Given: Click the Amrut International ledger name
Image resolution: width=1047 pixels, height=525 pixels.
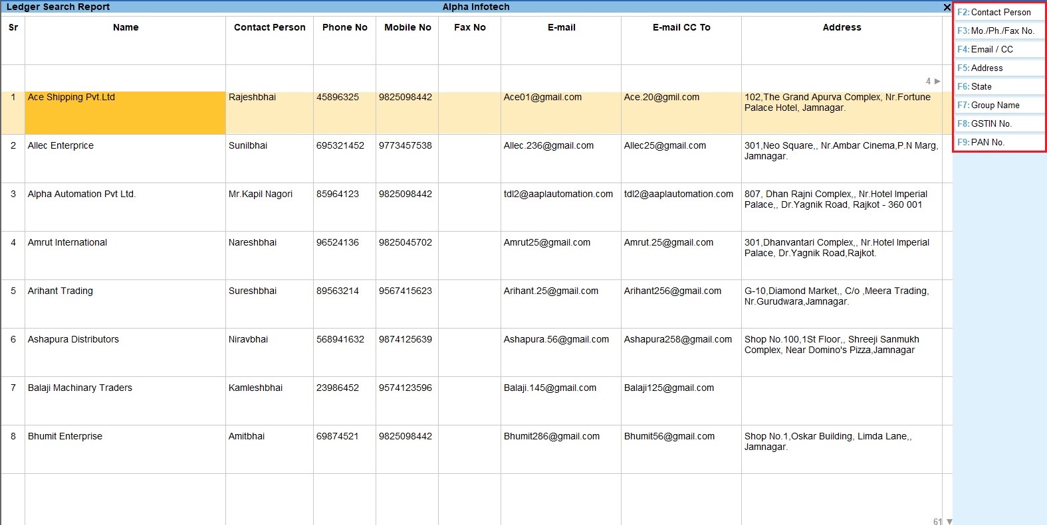Looking at the screenshot, I should point(67,242).
